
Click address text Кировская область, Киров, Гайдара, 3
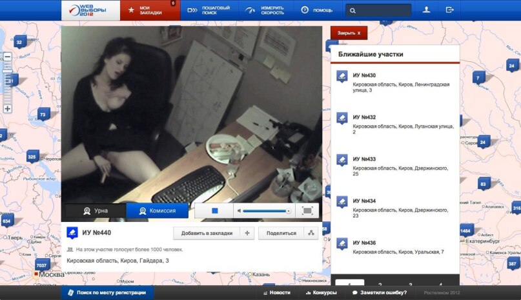(x=117, y=261)
